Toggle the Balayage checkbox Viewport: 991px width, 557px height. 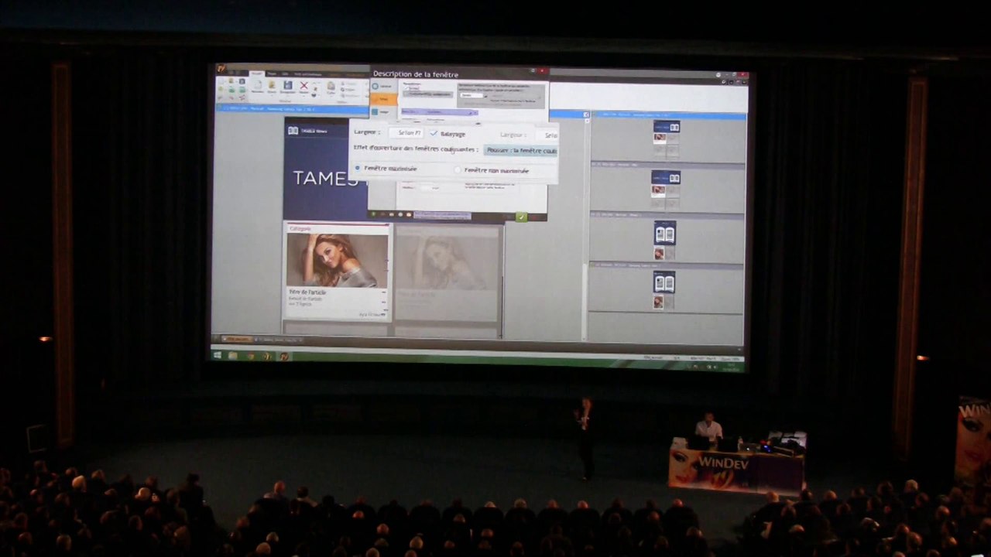[x=434, y=133]
